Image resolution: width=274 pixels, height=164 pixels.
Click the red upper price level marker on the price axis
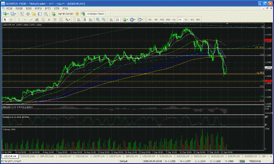pos(268,40)
